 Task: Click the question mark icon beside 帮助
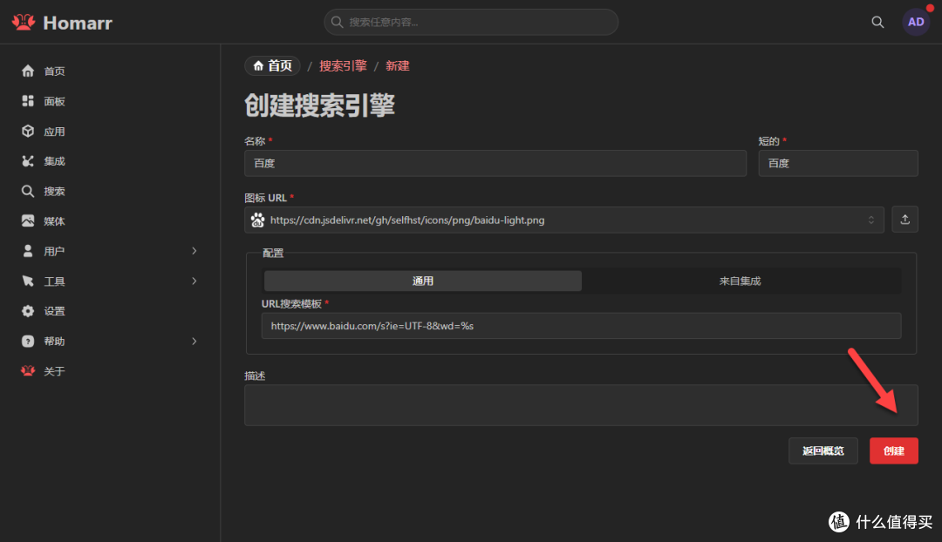[x=28, y=341]
